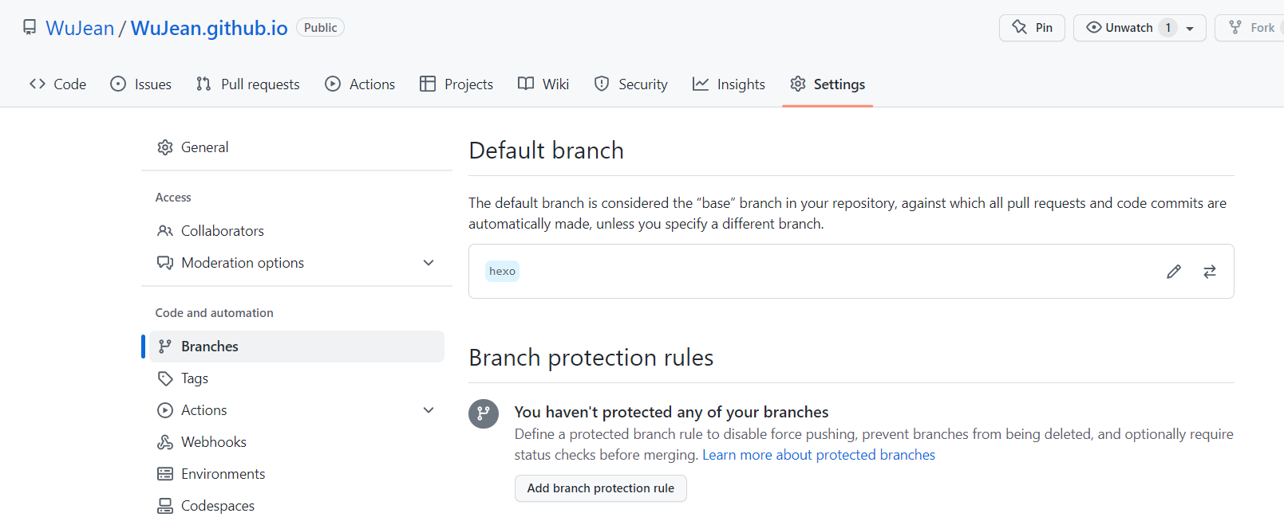Switch default branch with the arrows icon
Screen dimensions: 1284x521
1210,272
